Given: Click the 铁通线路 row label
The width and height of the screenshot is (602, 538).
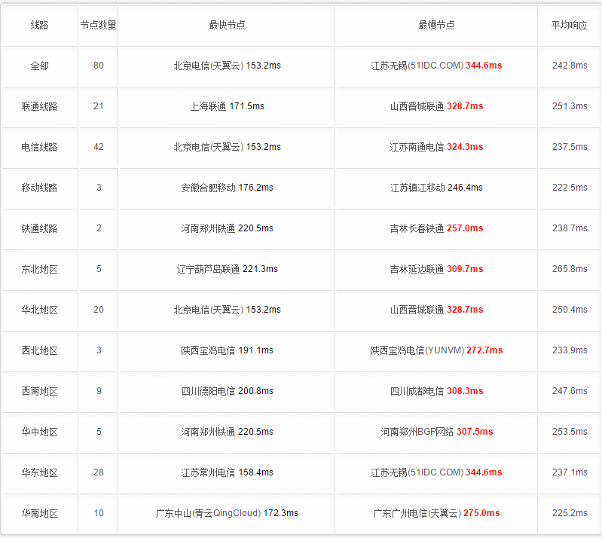Looking at the screenshot, I should 39,228.
